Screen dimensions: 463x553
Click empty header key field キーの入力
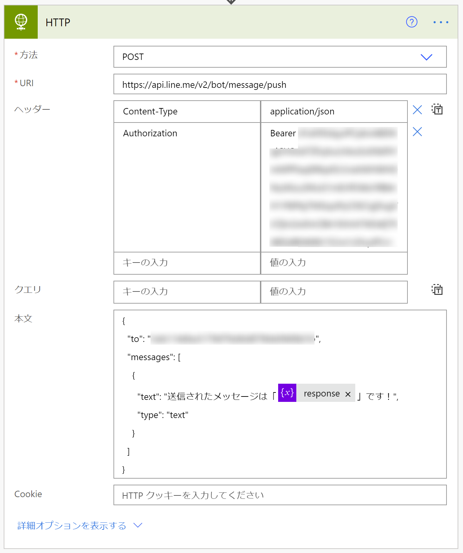click(187, 263)
